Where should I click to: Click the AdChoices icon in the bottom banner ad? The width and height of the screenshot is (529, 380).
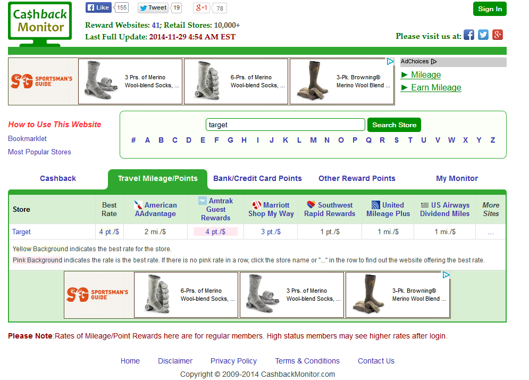pyautogui.click(x=446, y=275)
